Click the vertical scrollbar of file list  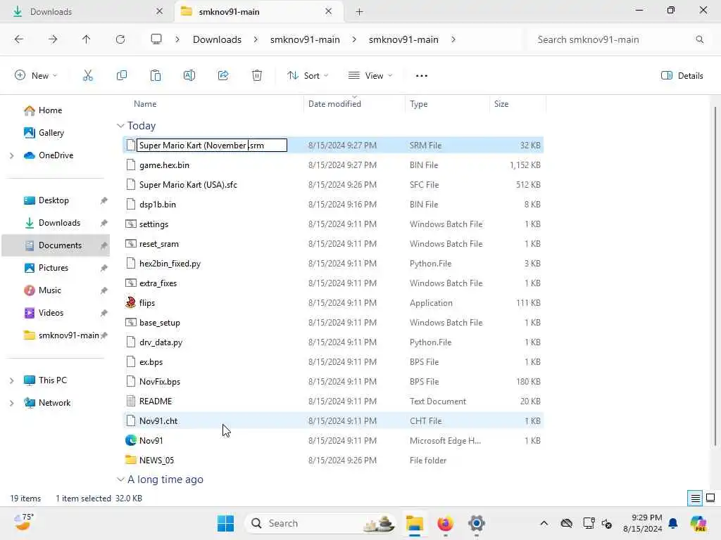[x=715, y=276]
